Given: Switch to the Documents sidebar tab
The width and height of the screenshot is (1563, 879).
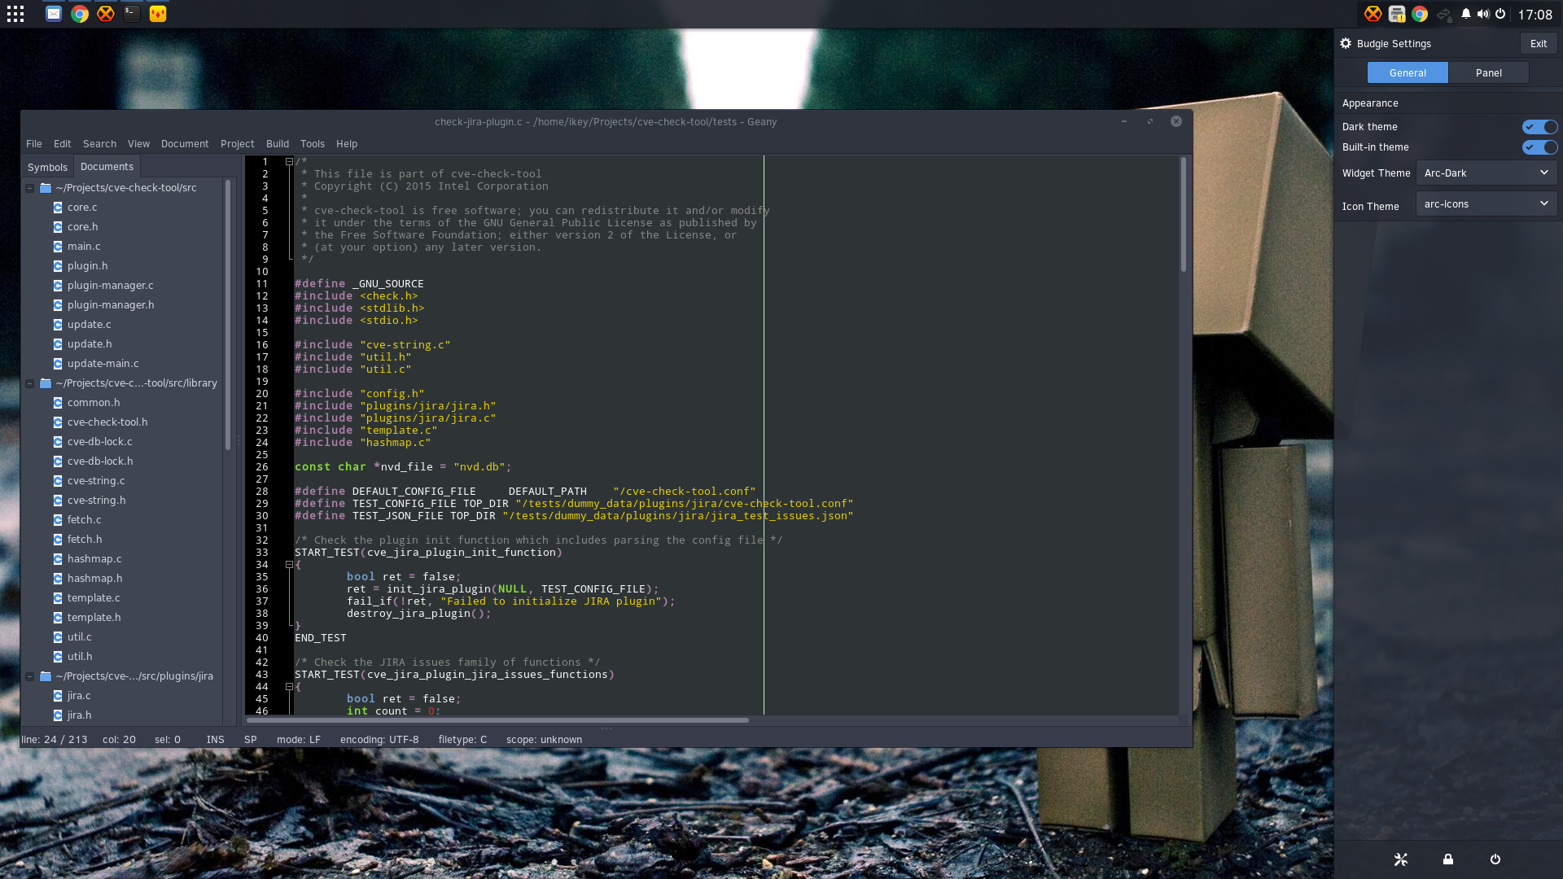Looking at the screenshot, I should pyautogui.click(x=107, y=166).
